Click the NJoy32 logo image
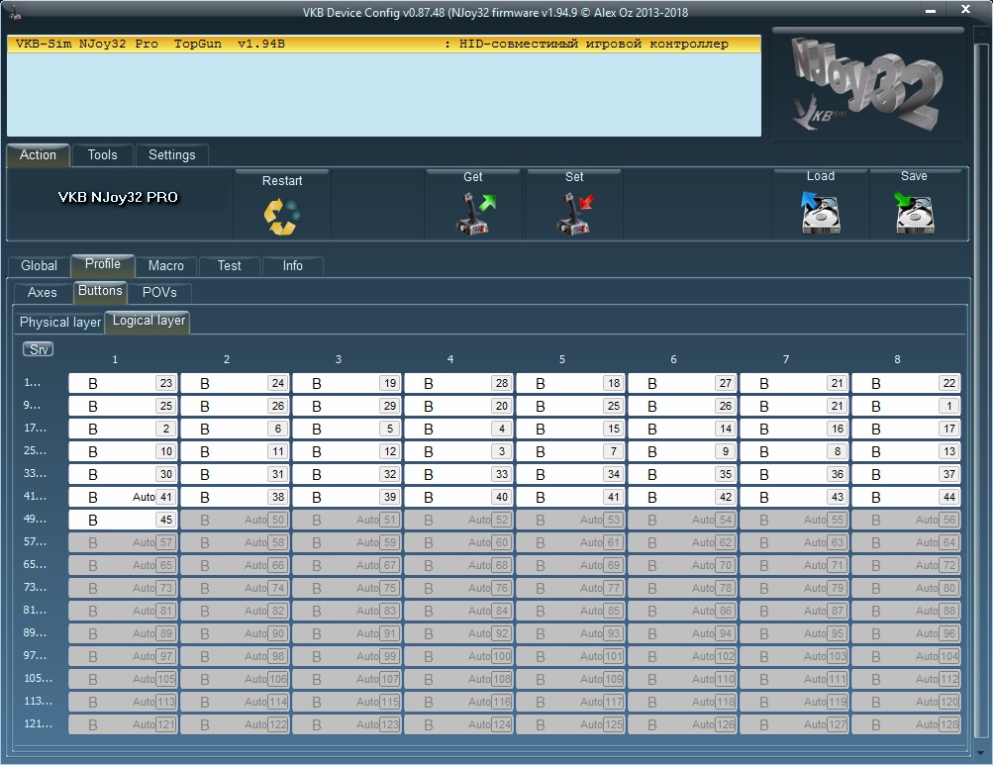This screenshot has width=993, height=765. click(868, 84)
